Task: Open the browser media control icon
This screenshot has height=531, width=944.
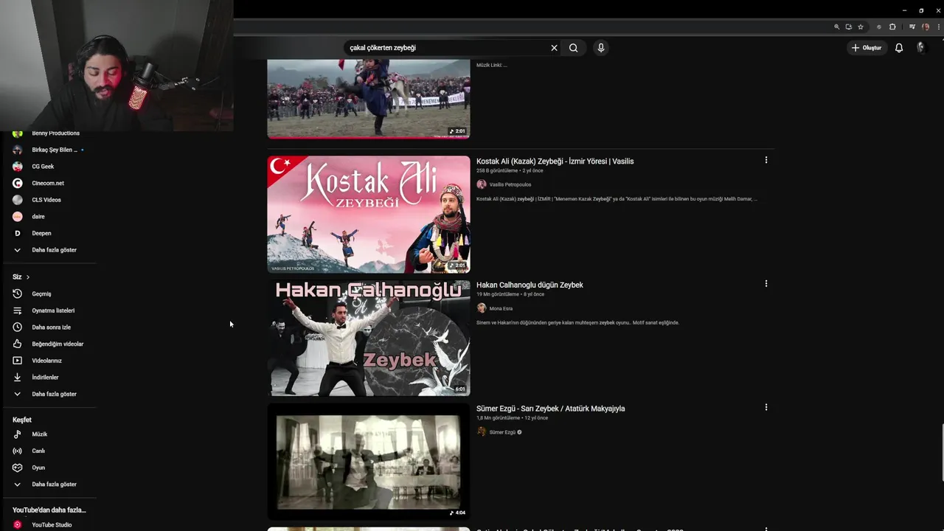Action: click(912, 27)
